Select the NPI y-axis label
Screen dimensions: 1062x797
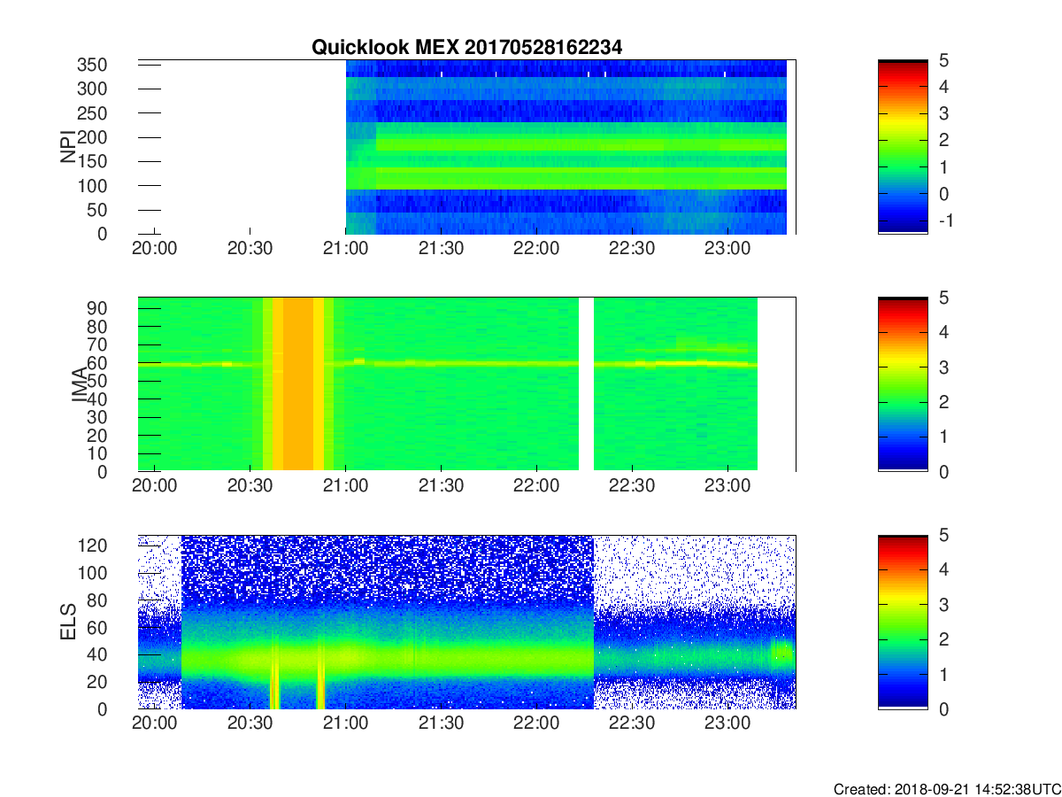(68, 147)
